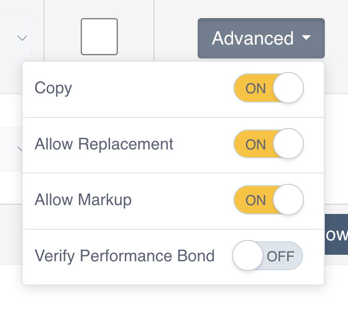Viewport: 348px width, 310px height.
Task: Click the white knob on Copy switch
Action: coord(288,88)
